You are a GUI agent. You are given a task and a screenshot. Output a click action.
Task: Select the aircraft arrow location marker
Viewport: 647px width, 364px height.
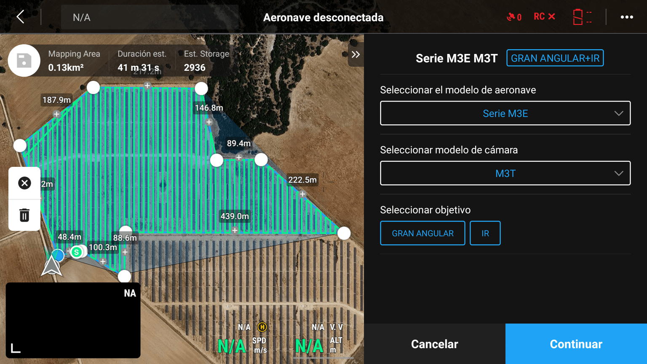click(51, 266)
